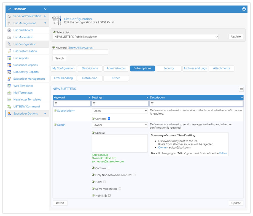Image resolution: width=253 pixels, height=216 pixels.
Task: Click the Keyword search input field
Action: coord(80,52)
